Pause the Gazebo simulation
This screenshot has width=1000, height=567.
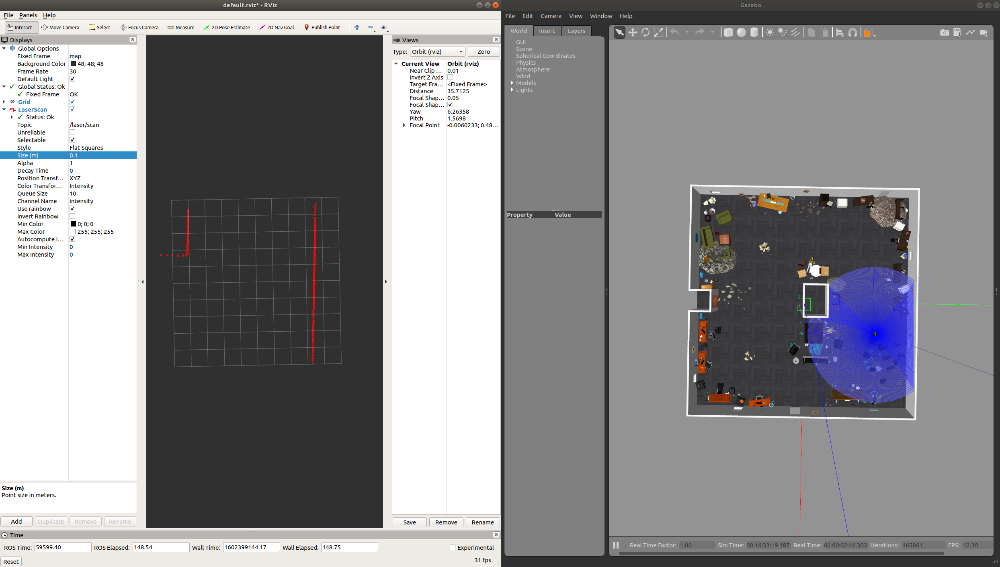point(616,545)
